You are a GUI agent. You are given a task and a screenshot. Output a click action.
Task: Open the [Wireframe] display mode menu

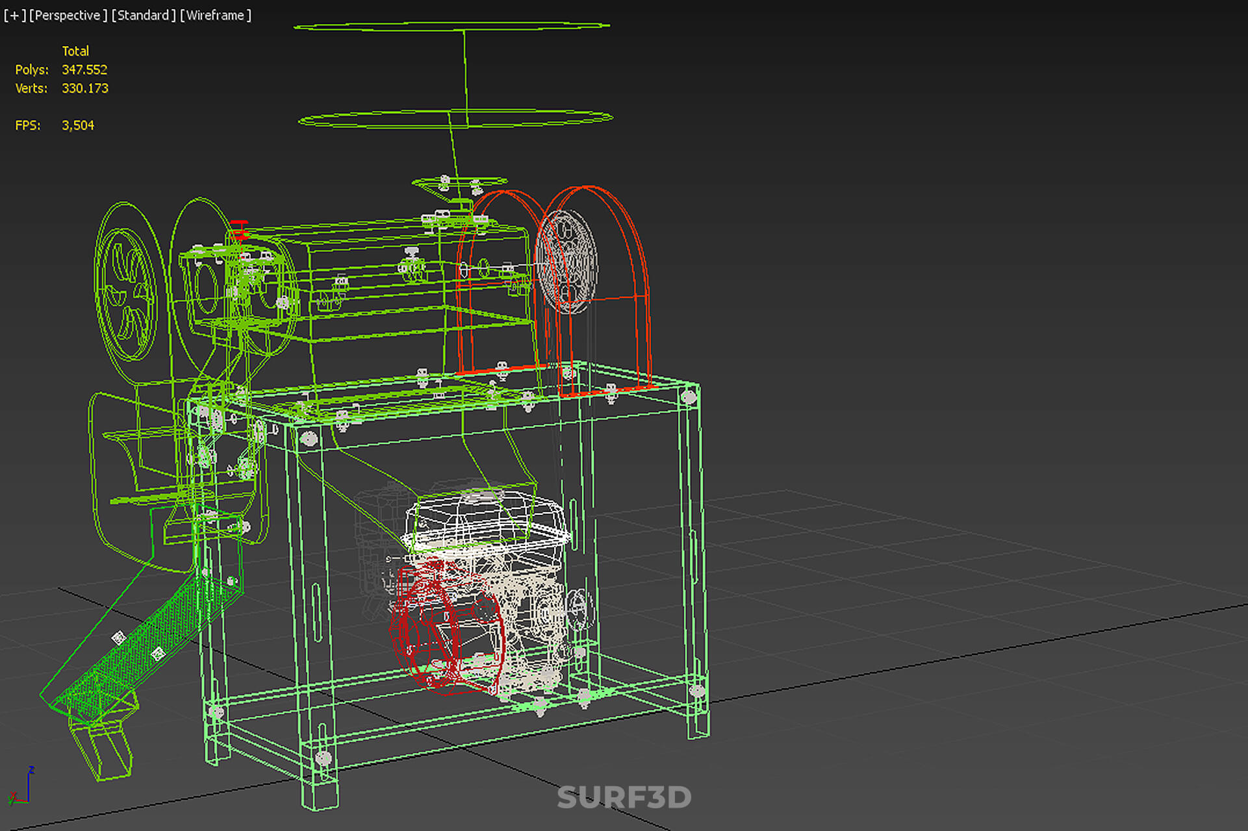click(216, 15)
